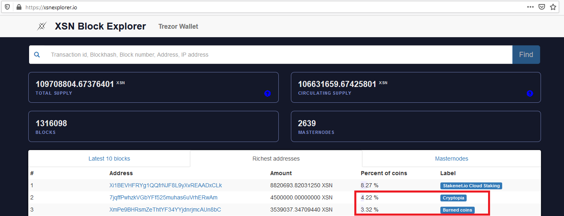The height and width of the screenshot is (216, 564).
Task: Click amount 8820693.82031250 XSN
Action: tap(301, 185)
